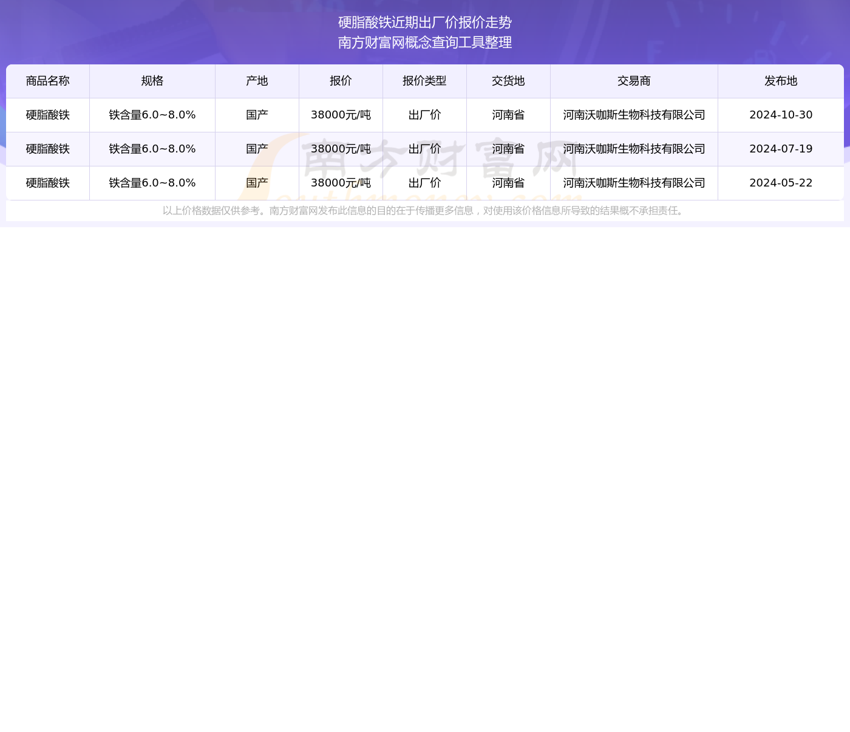850x732 pixels.
Task: Click the 报价类型 column header
Action: click(424, 81)
